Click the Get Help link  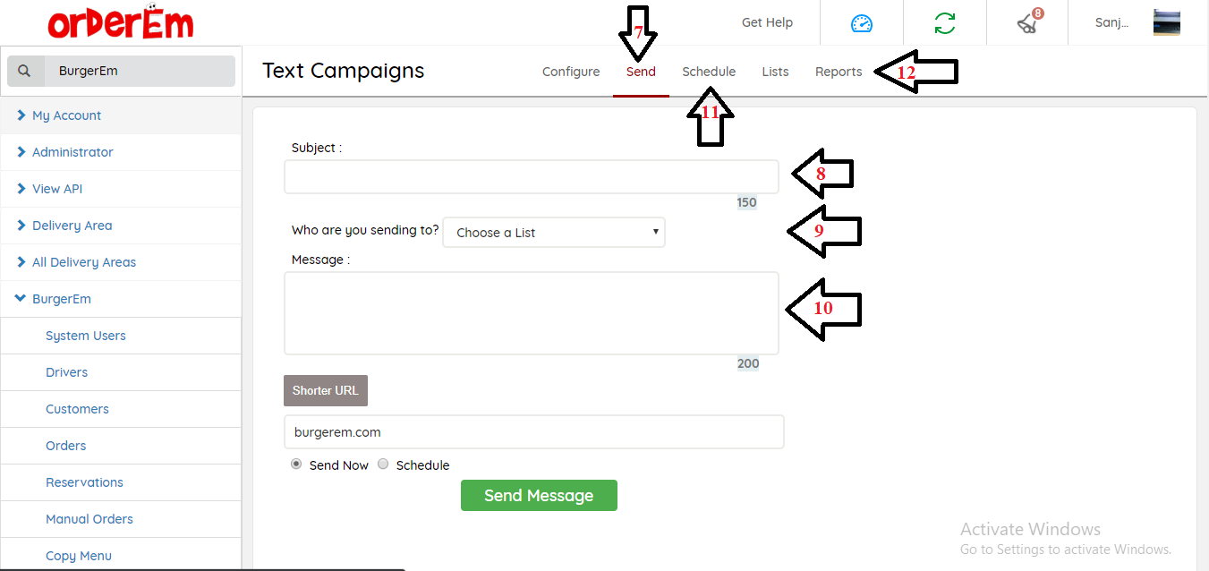[767, 22]
